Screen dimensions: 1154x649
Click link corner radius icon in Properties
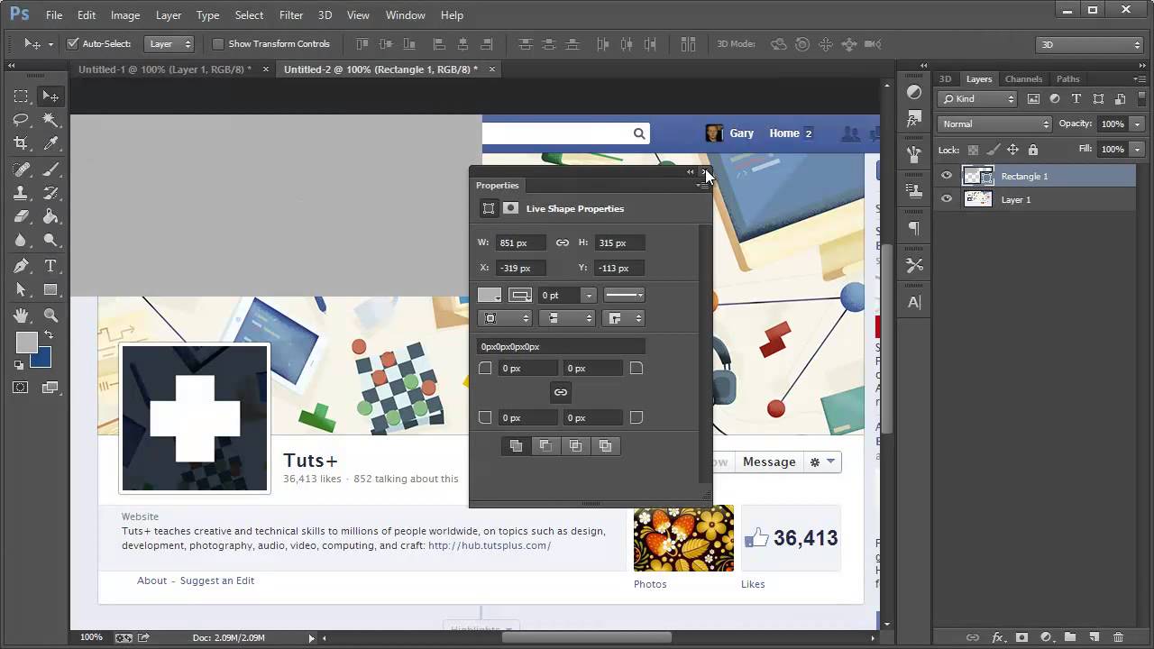pos(561,392)
